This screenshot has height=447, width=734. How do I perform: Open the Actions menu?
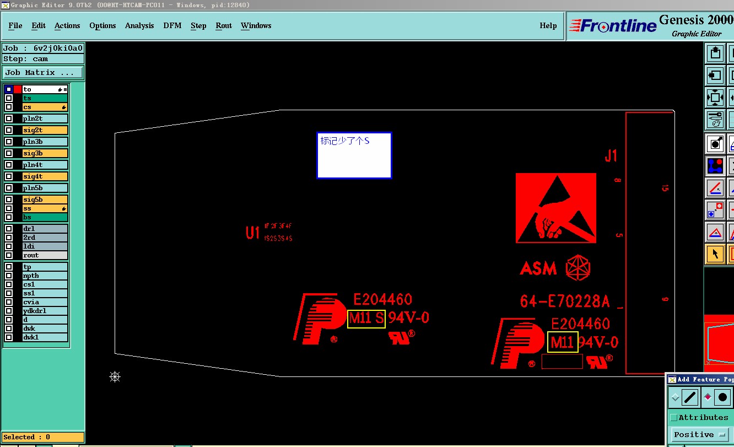67,25
